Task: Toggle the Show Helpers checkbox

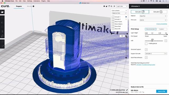Action: tap(113, 24)
